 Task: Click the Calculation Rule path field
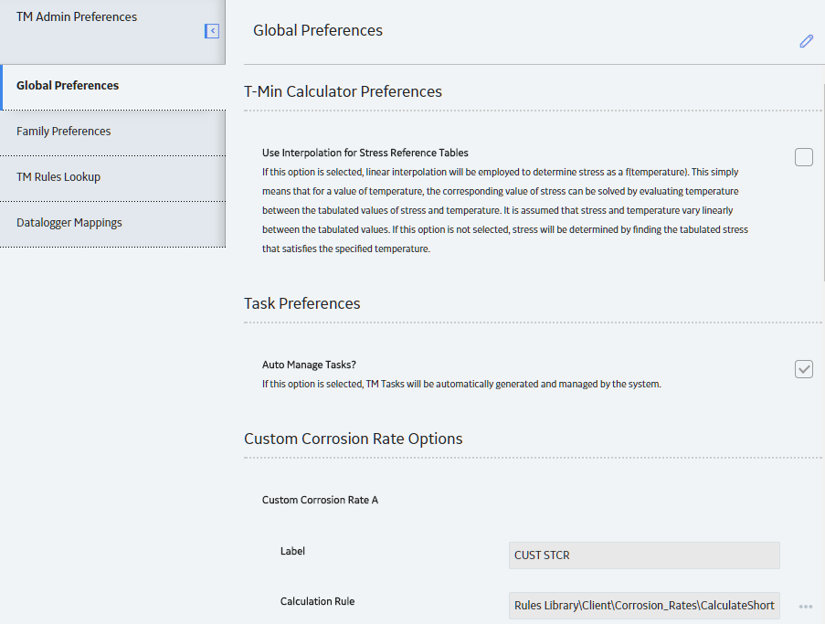coord(644,606)
